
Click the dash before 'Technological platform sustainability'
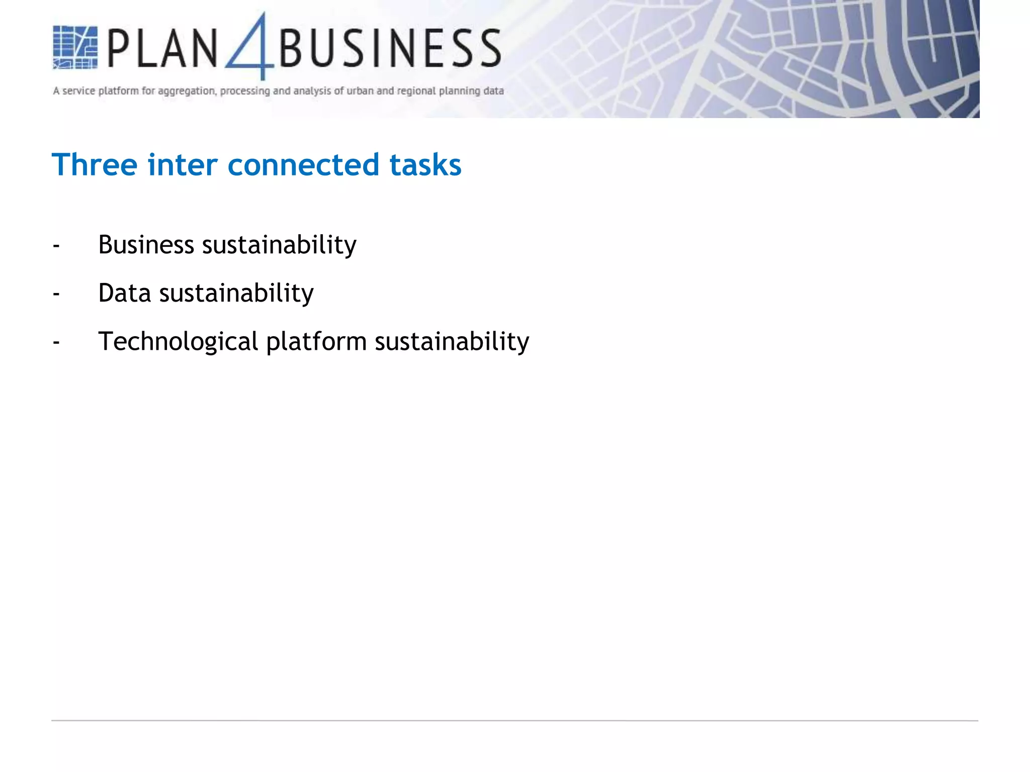click(56, 342)
